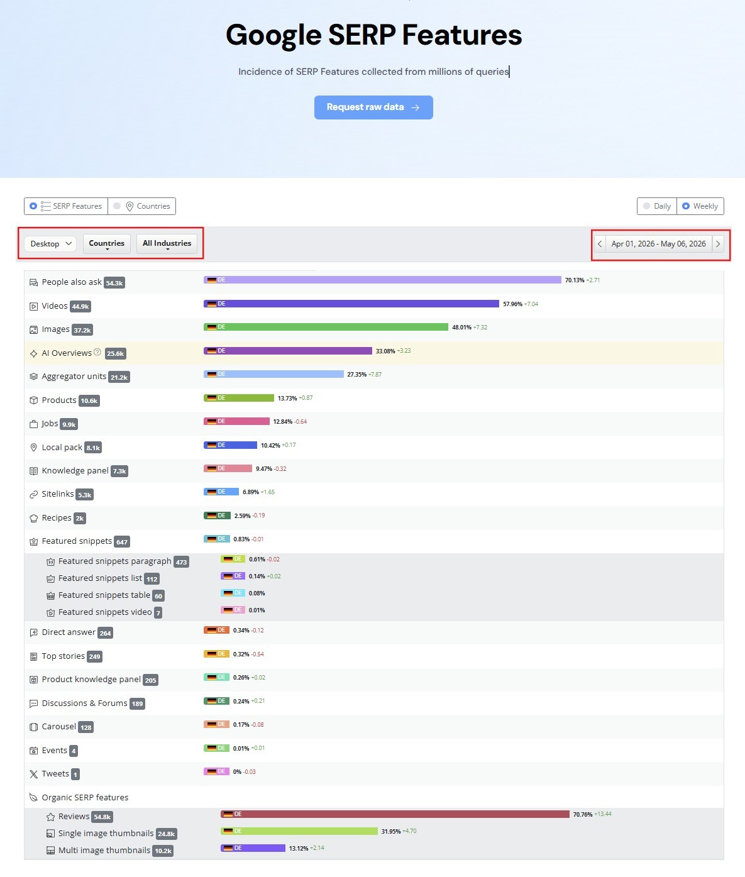The width and height of the screenshot is (745, 877).
Task: Click the Discussions & Forums label
Action: pyautogui.click(x=84, y=703)
